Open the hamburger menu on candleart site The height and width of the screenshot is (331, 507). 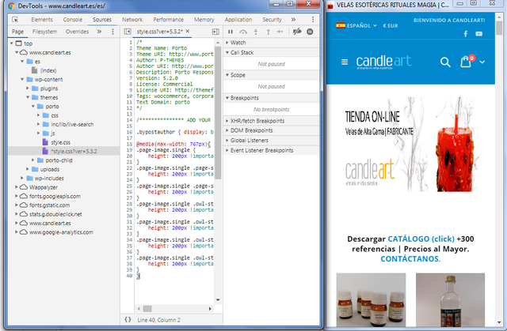[345, 62]
